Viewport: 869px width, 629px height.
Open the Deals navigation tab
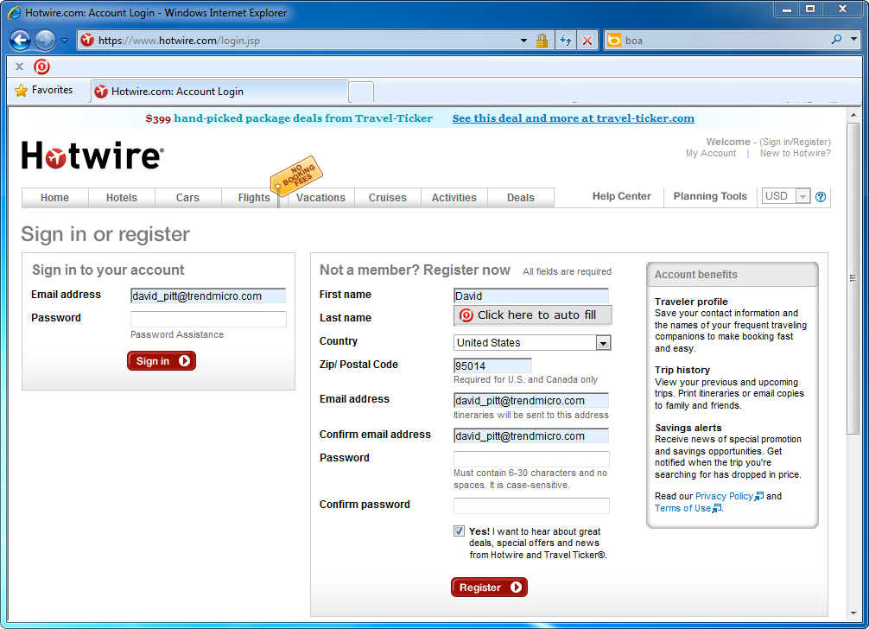click(520, 197)
